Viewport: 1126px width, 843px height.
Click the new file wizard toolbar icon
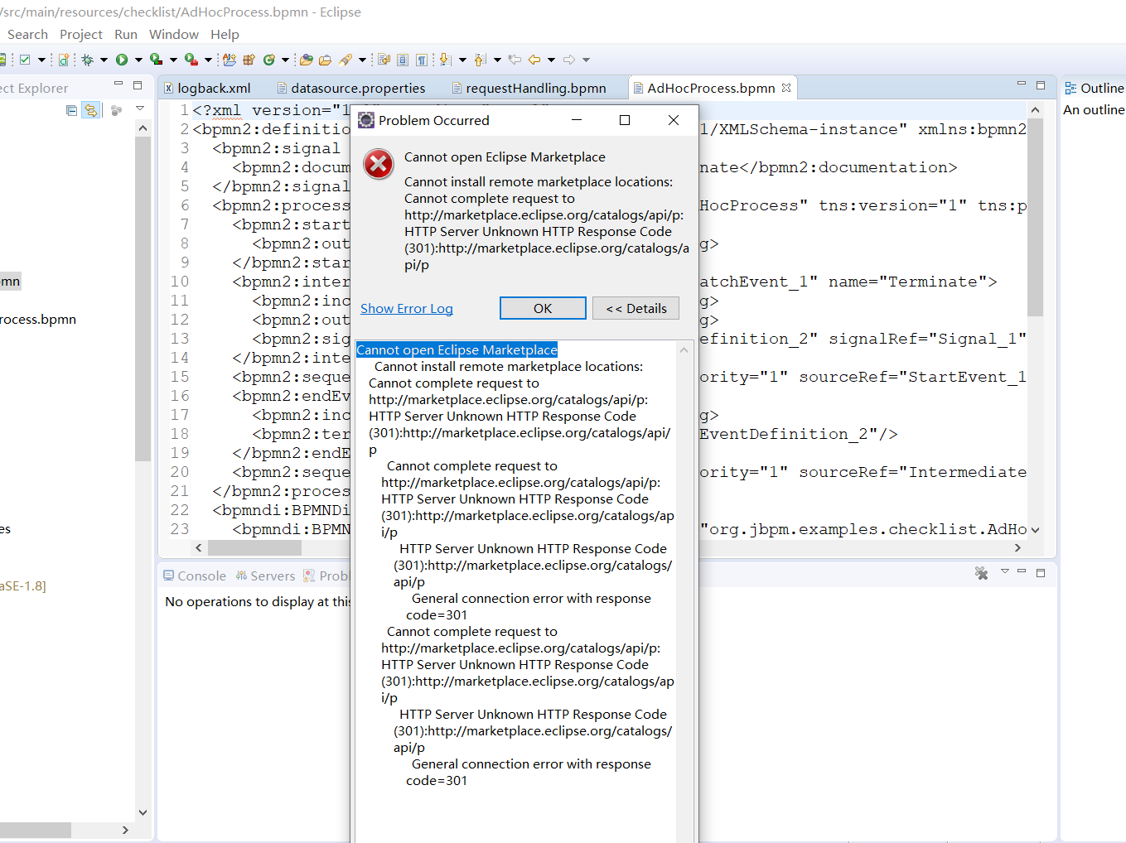pos(64,60)
